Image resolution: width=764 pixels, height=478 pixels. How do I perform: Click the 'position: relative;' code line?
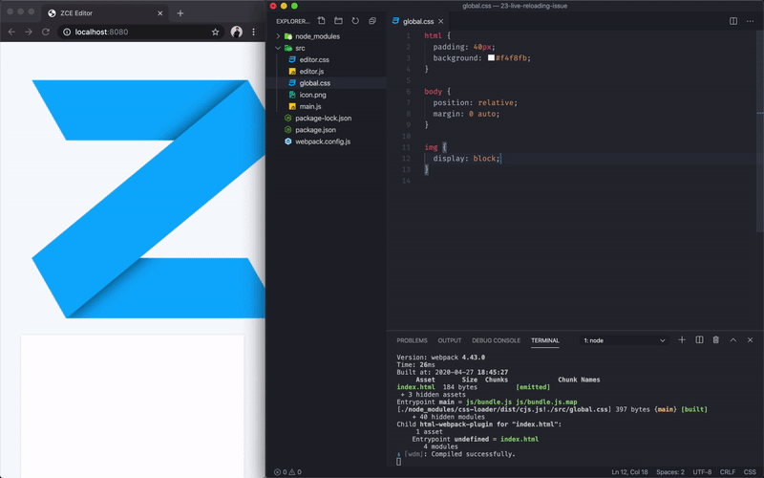tap(475, 102)
